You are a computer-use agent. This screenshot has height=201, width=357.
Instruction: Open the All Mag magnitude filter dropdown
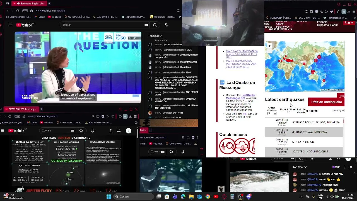(339, 111)
